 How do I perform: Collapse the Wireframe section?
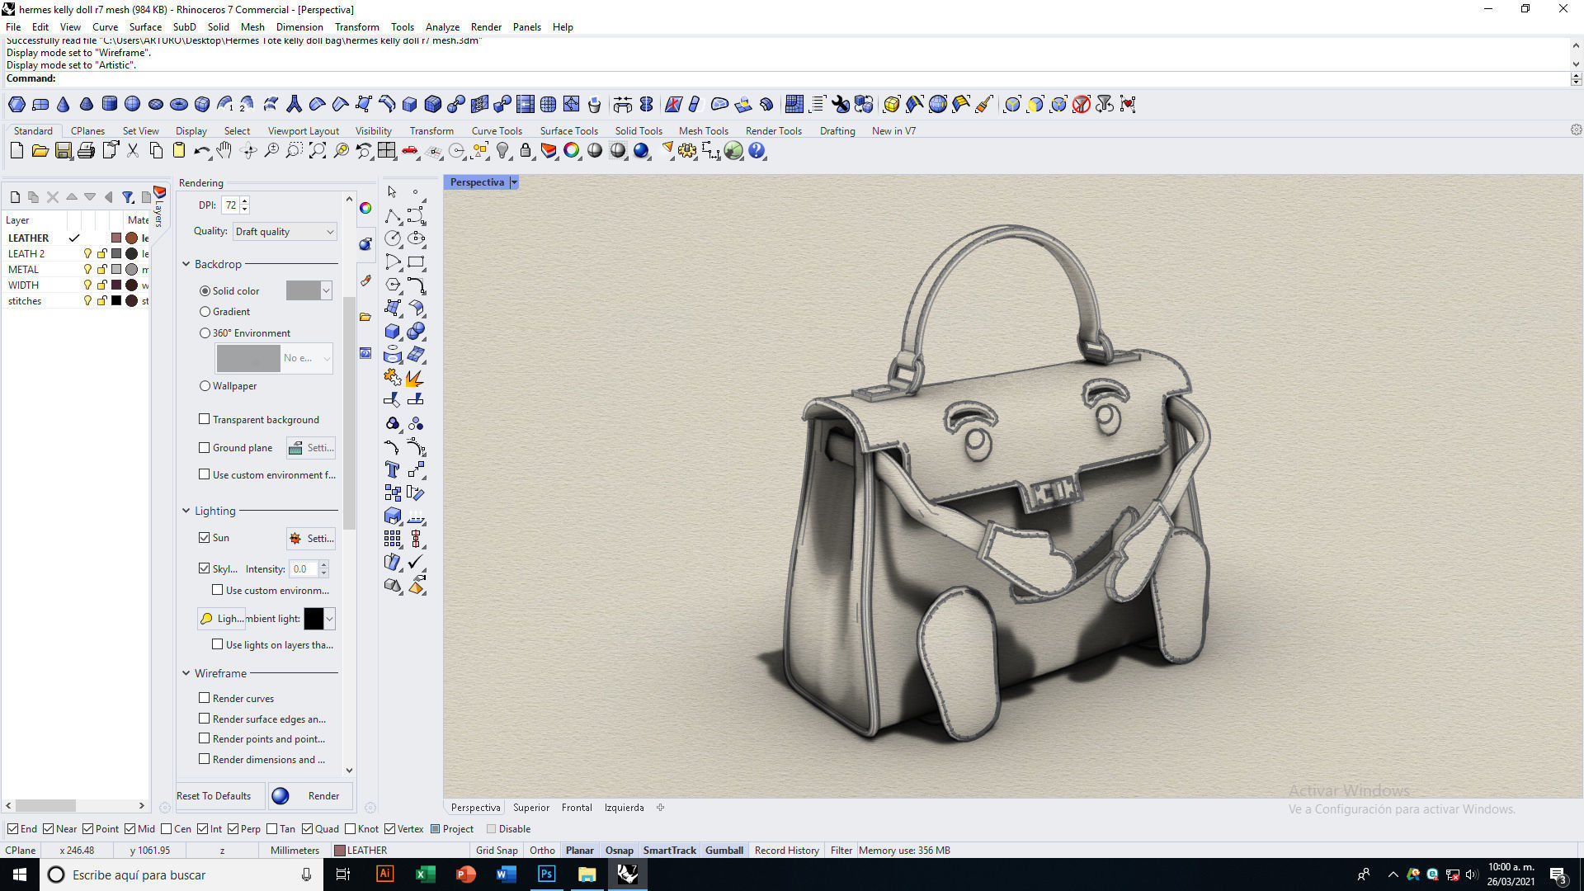(186, 673)
